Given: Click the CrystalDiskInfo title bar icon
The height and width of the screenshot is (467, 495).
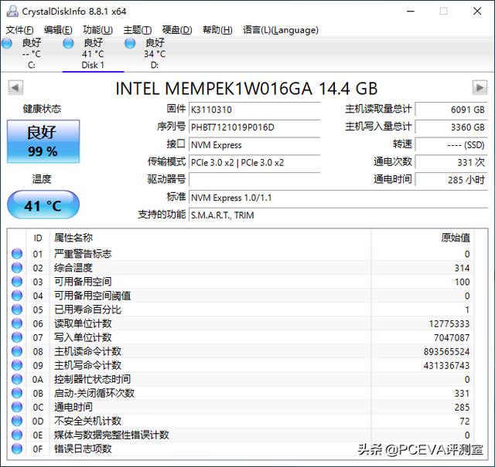Looking at the screenshot, I should point(12,12).
